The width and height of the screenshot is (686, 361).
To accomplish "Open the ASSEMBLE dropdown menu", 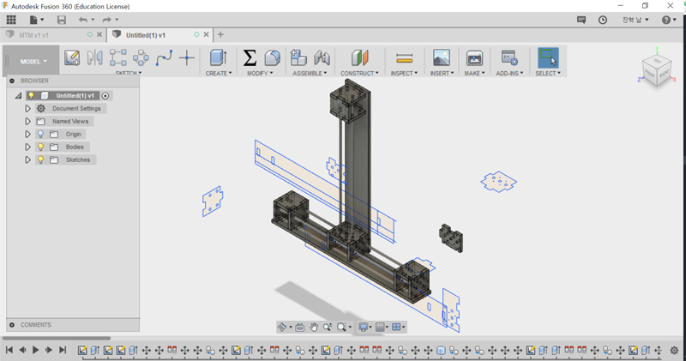I will [x=310, y=73].
